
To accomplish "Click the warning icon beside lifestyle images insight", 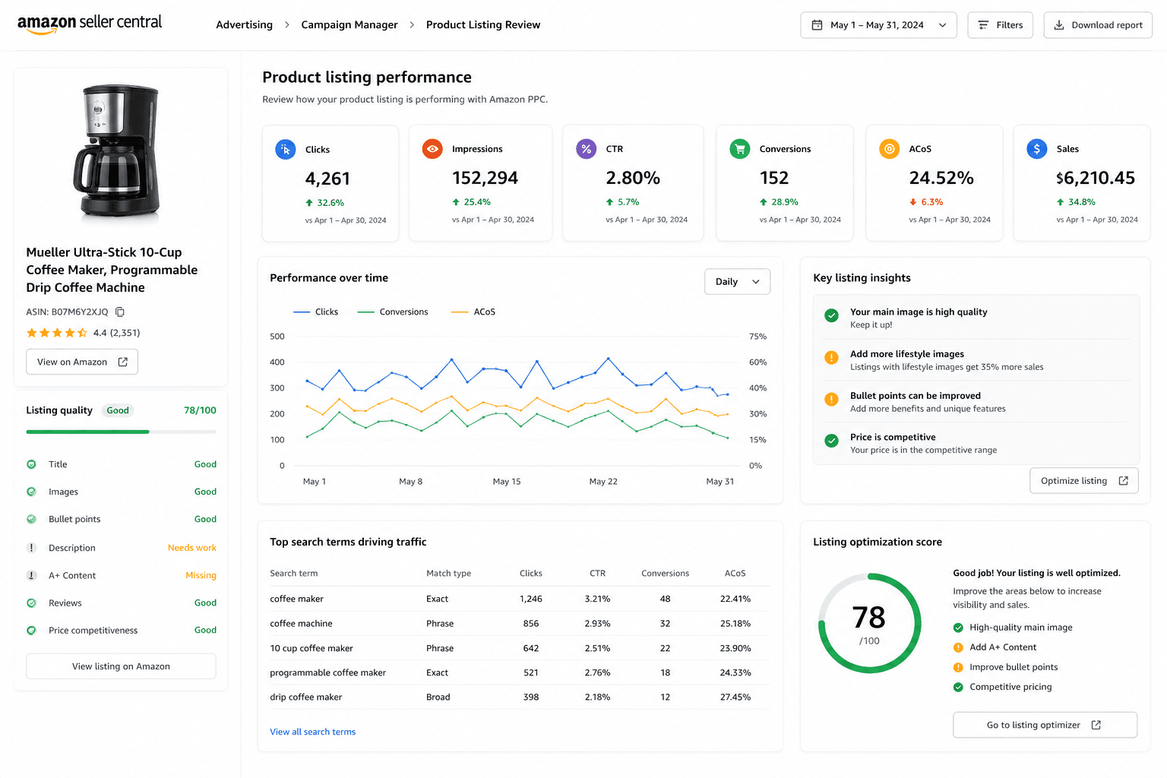I will coord(832,357).
